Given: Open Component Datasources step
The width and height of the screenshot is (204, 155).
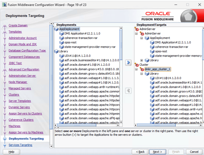Looking at the screenshot, I should click(24, 57).
